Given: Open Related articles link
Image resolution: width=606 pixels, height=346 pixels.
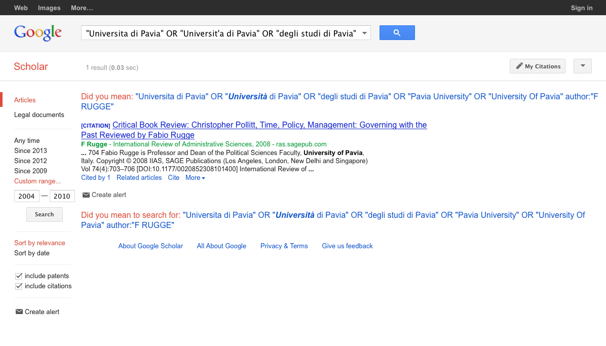Looking at the screenshot, I should click(x=139, y=178).
